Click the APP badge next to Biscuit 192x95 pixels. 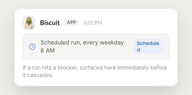pos(72,22)
